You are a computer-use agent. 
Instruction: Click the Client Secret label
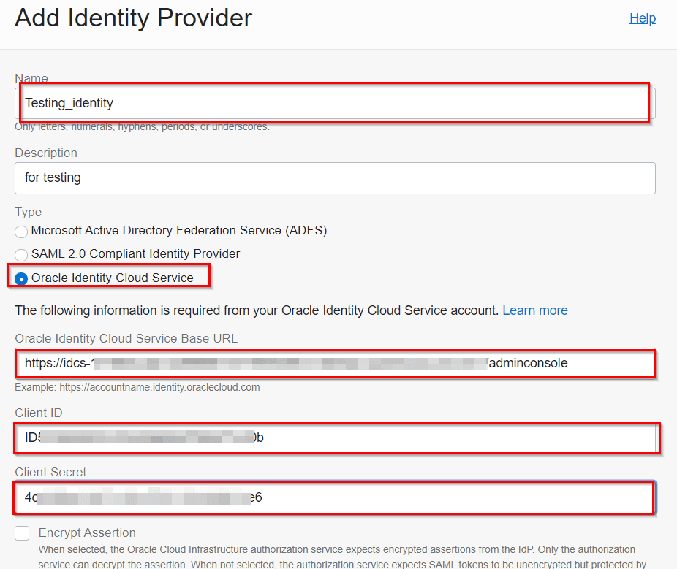(x=50, y=473)
